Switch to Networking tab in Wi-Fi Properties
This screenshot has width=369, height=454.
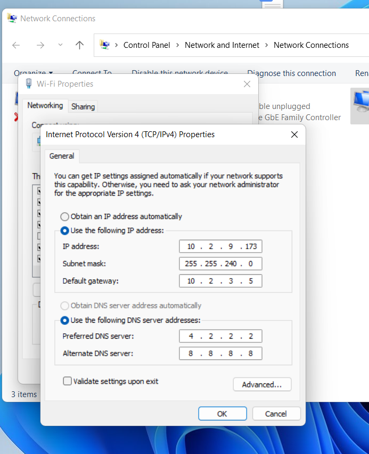45,106
